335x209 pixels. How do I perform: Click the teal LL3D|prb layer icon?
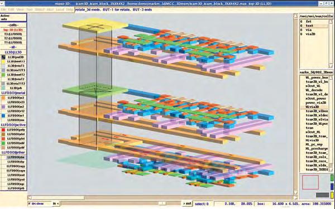[x=3, y=88]
